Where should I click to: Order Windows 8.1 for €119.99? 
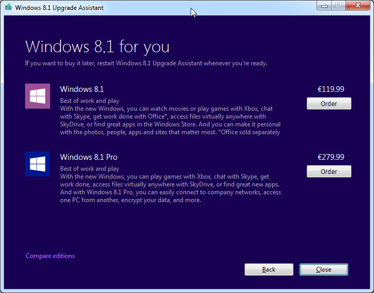click(x=329, y=103)
